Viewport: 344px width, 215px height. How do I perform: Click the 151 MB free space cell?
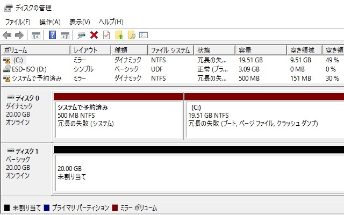coord(300,78)
